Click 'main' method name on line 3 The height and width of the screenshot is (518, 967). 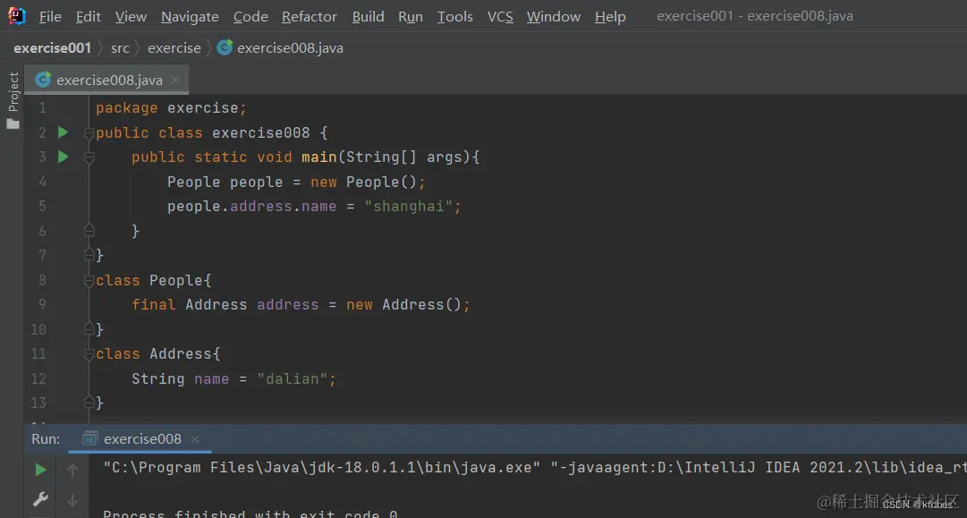click(x=318, y=157)
